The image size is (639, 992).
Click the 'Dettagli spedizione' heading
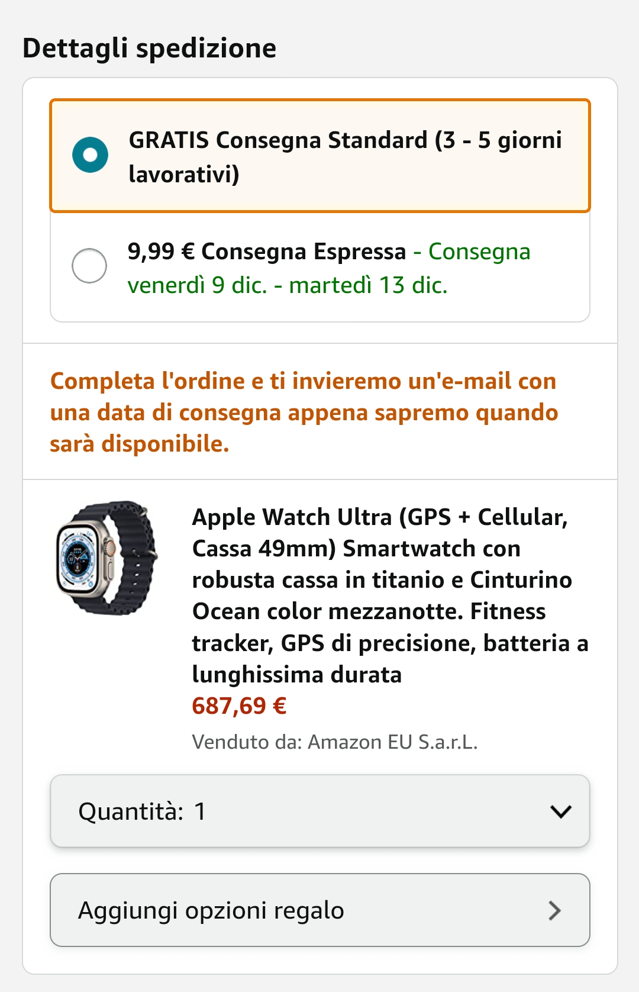149,48
